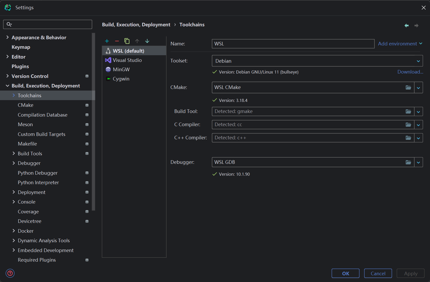Move the toolchain down in the list
The height and width of the screenshot is (282, 430).
pyautogui.click(x=147, y=41)
